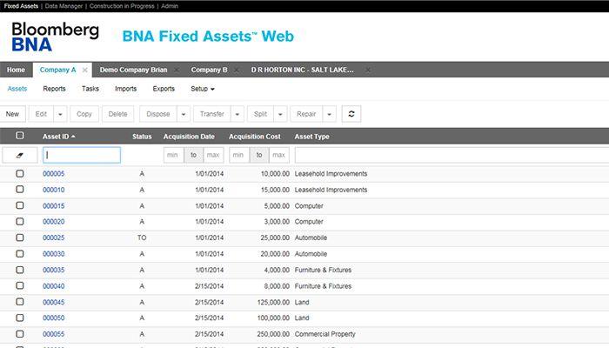Click Acquisition Cost min filter field
The width and height of the screenshot is (609, 348).
239,155
